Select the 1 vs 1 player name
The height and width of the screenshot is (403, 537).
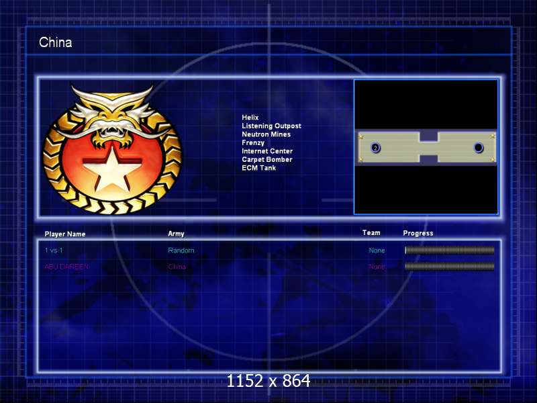click(x=54, y=250)
